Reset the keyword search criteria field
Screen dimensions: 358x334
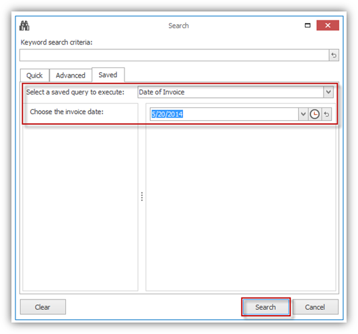pos(334,55)
